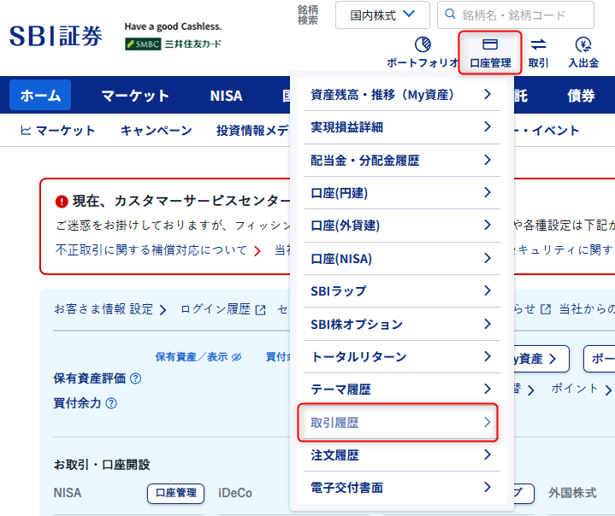Image resolution: width=615 pixels, height=516 pixels.
Task: Switch to the NISA main tab
Action: pos(227,96)
